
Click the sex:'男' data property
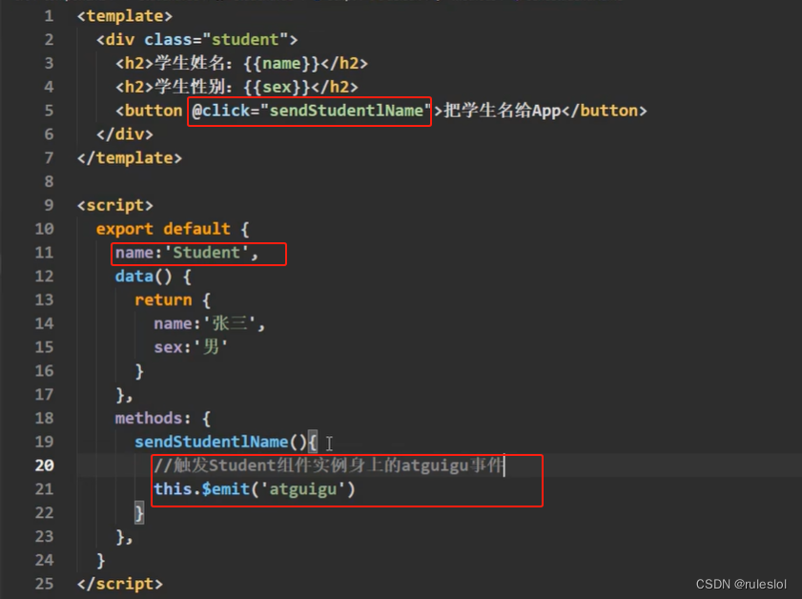[191, 347]
